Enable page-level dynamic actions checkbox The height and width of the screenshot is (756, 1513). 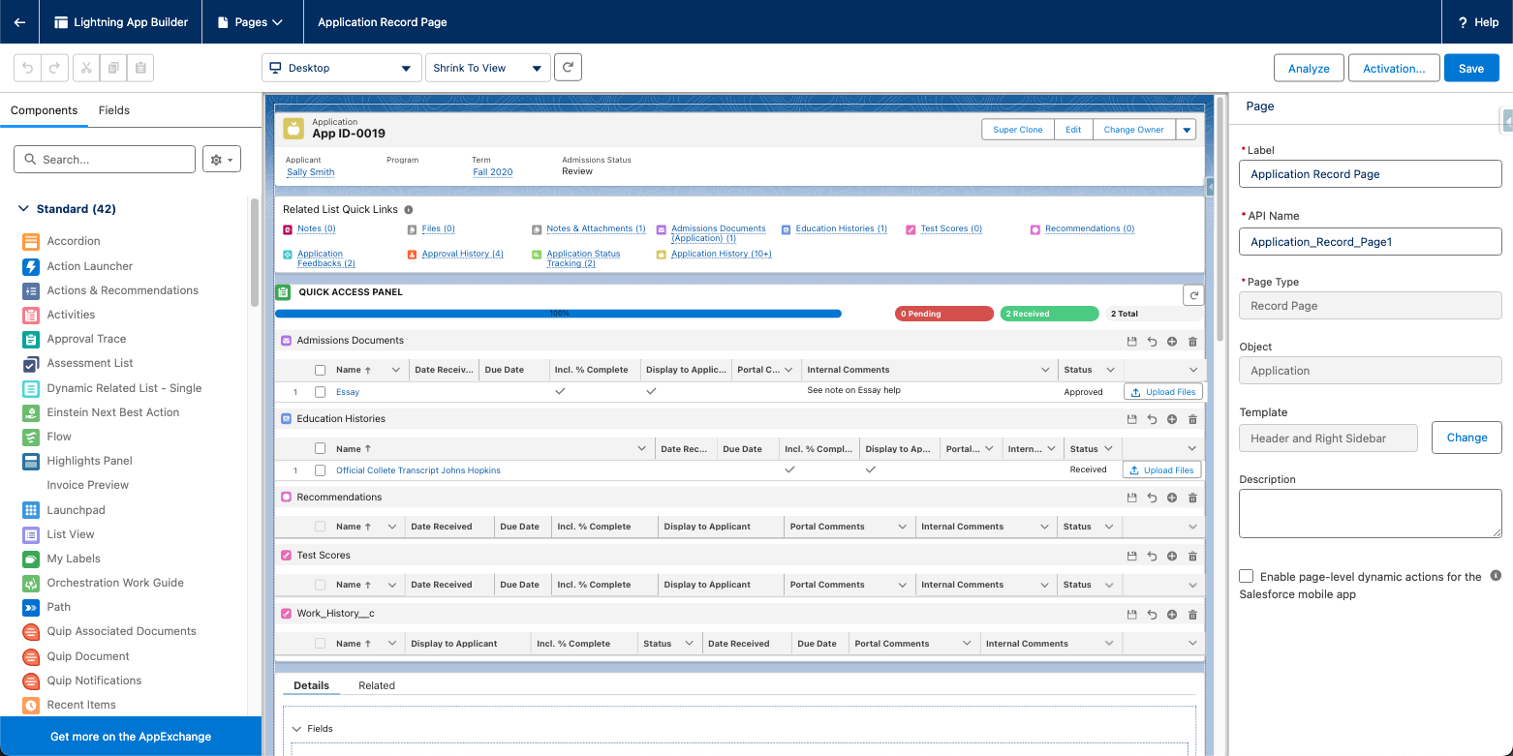[x=1247, y=576]
